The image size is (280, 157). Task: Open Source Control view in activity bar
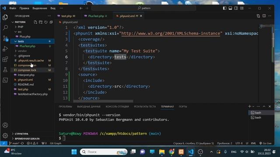tap(5, 38)
